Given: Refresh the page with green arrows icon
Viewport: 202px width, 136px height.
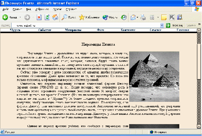Looking at the screenshot, I should pyautogui.click(x=47, y=17).
